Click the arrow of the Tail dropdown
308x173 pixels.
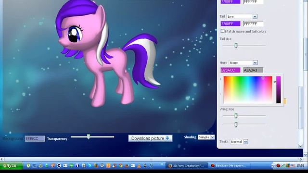[255, 16]
